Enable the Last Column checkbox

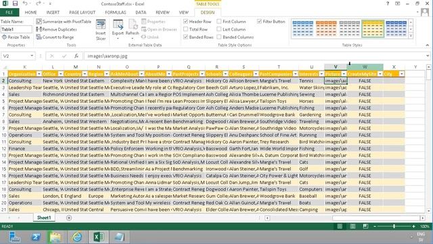[x=219, y=29]
